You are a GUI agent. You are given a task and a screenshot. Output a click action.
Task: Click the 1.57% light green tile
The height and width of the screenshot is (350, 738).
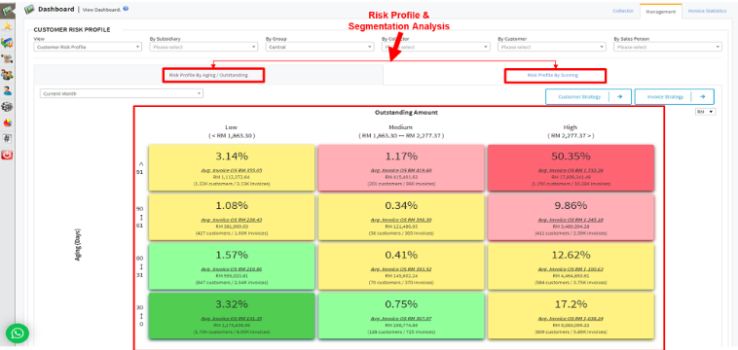point(232,266)
